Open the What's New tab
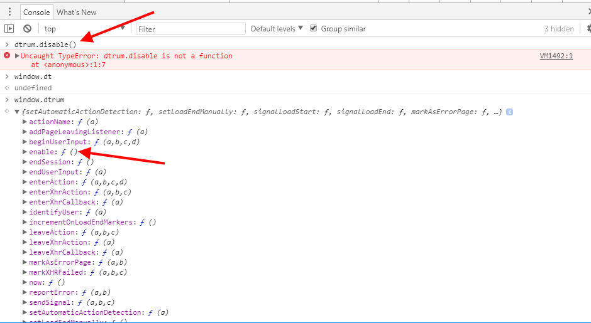 click(x=77, y=13)
